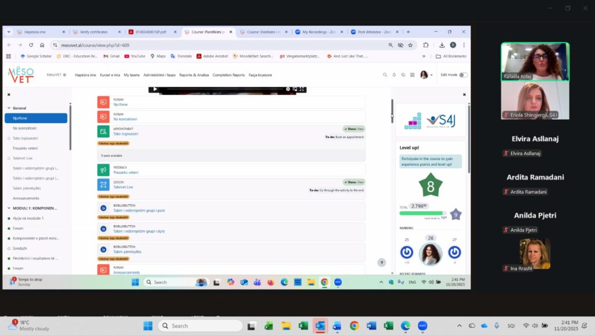Toggle the Edit mode switch

click(463, 75)
